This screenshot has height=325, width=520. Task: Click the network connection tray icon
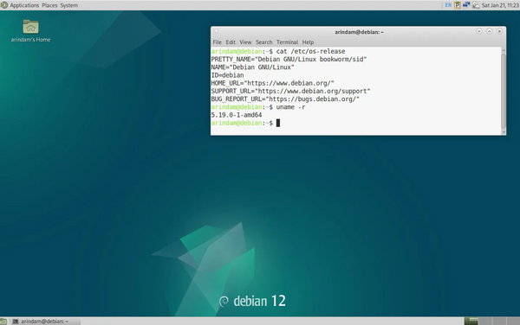[466, 5]
